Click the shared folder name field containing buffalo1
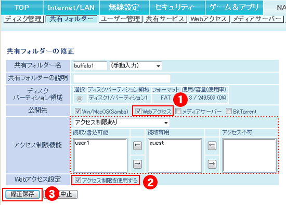286x205 pixels. [x=90, y=66]
